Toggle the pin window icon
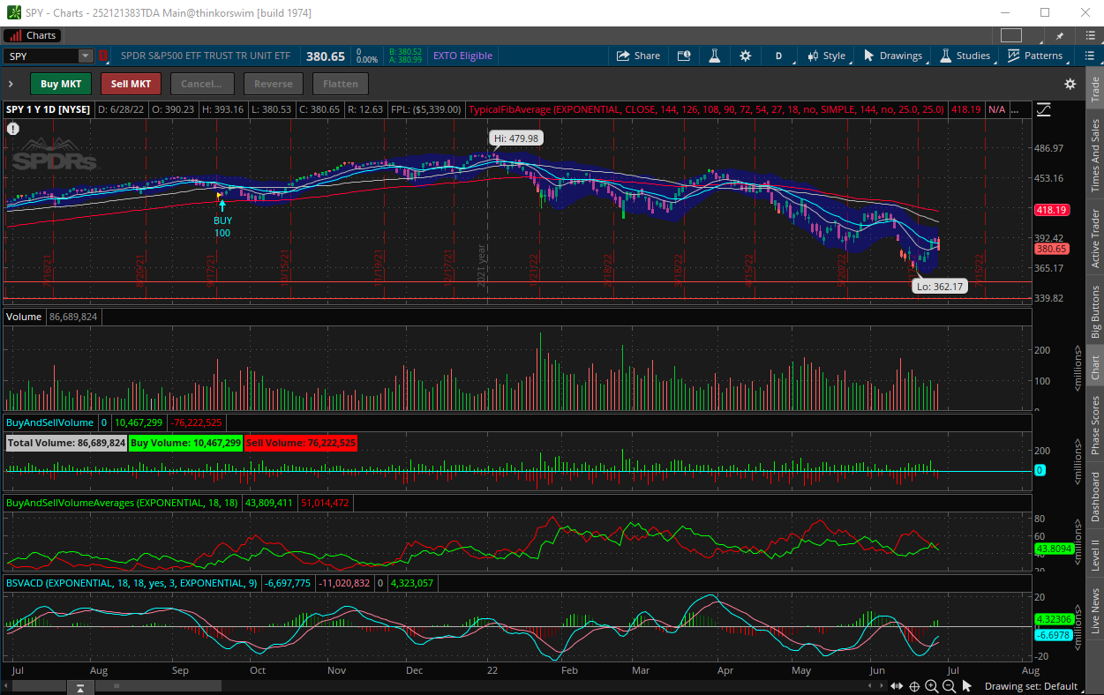 pyautogui.click(x=1059, y=36)
